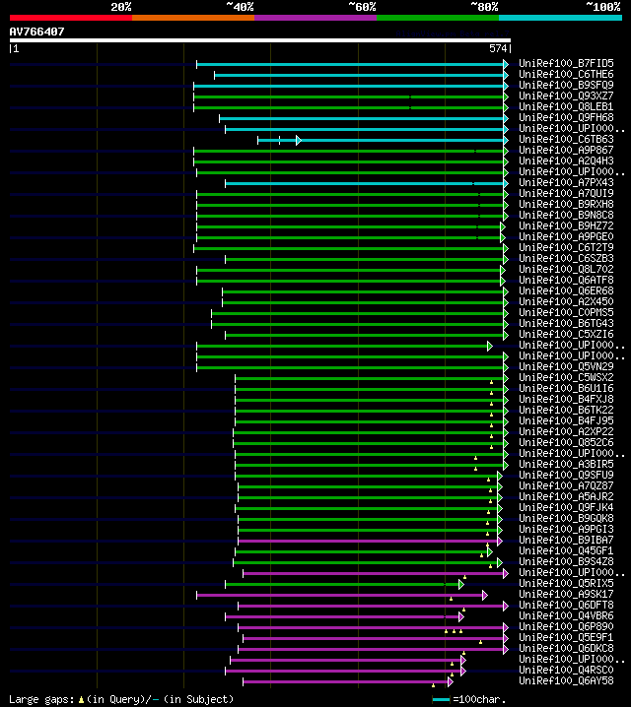Select the UniRef100_B6TG43 label

[x=566, y=323]
